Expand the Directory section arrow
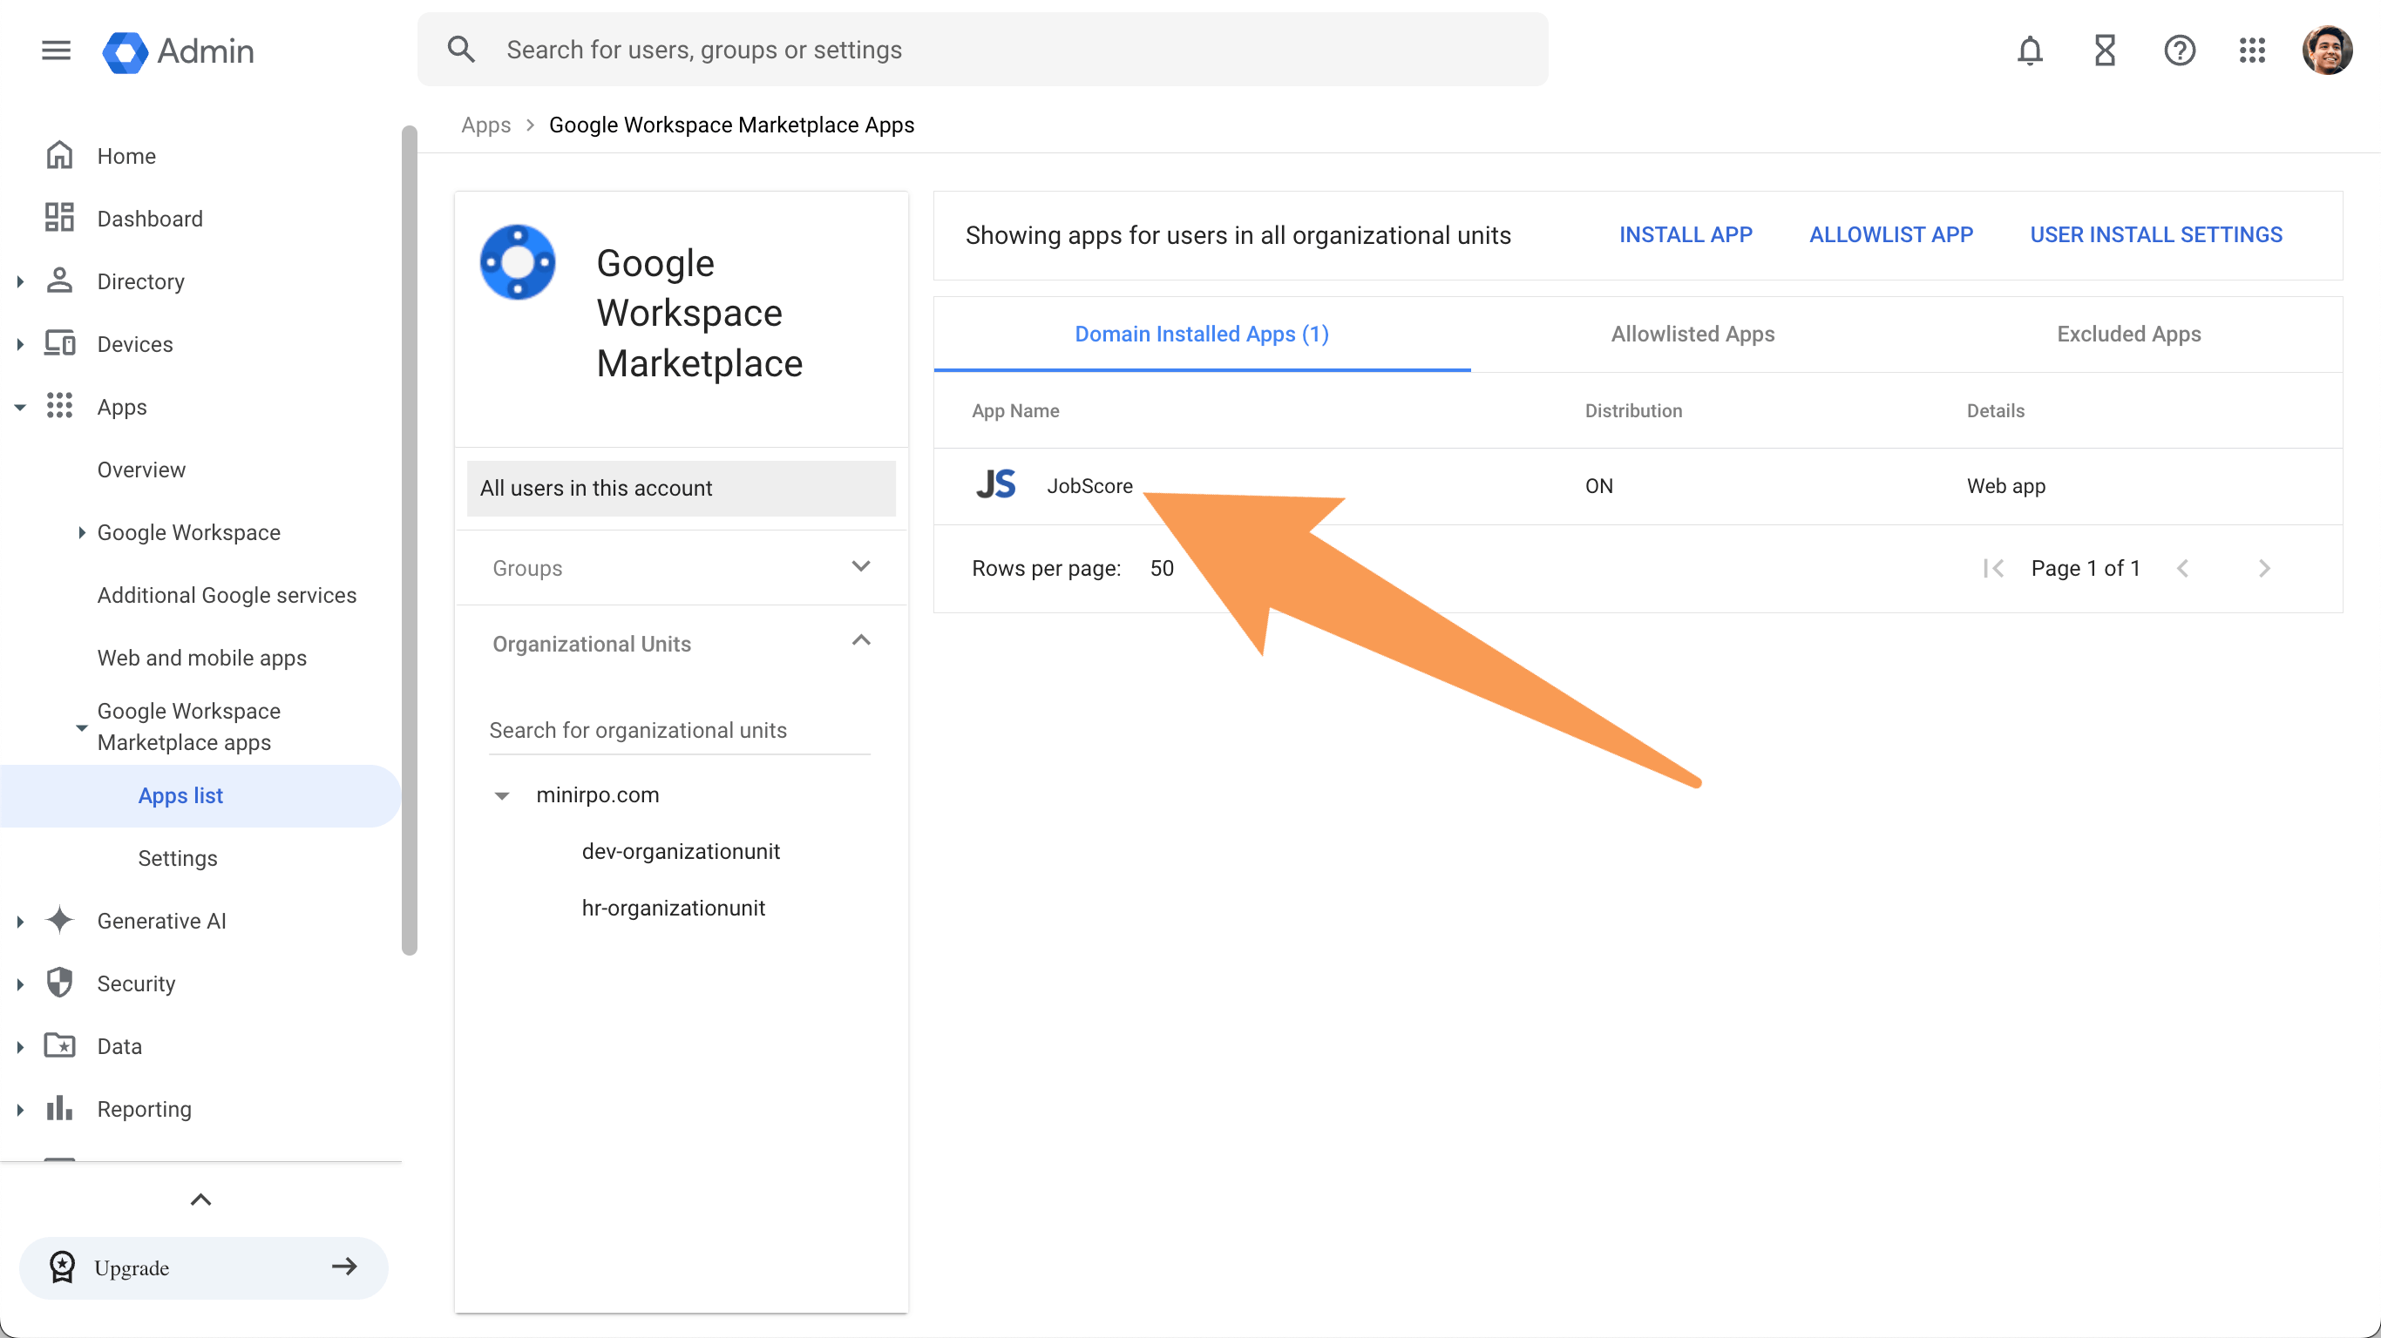This screenshot has height=1338, width=2381. pyautogui.click(x=20, y=280)
